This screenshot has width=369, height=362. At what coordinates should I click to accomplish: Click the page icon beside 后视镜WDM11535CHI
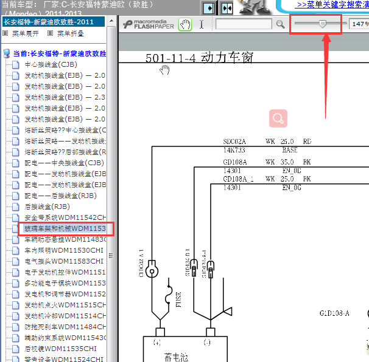pyautogui.click(x=16, y=349)
